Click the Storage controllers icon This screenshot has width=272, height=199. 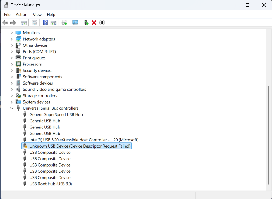pos(18,96)
